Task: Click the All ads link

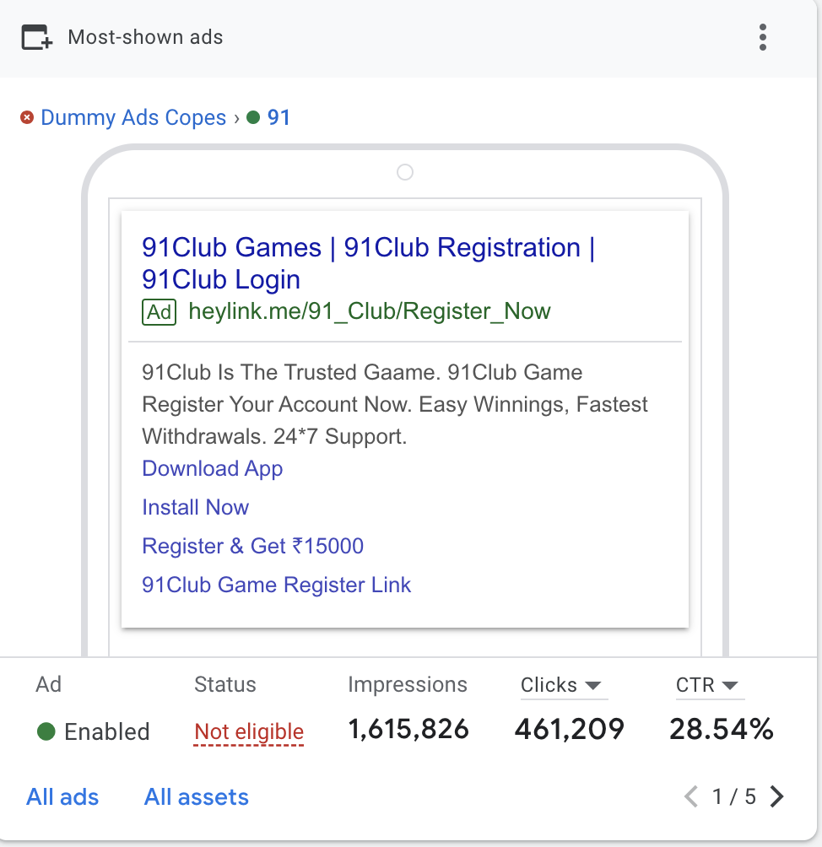Action: (62, 797)
